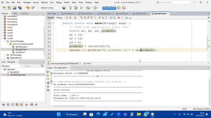Select the Ejemplo3() constructor in Navigator
This screenshot has width=211, height=118.
[15, 72]
